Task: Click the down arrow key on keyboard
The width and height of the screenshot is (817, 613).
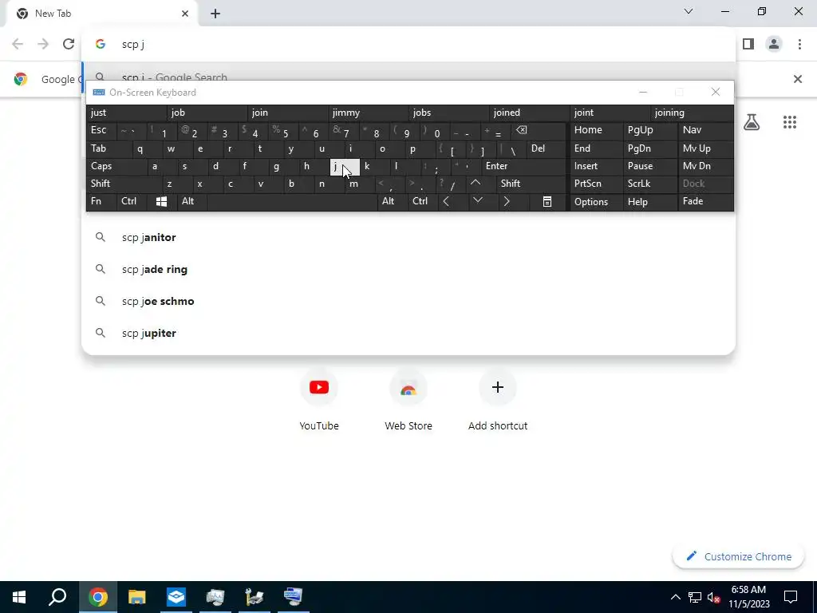Action: (478, 202)
